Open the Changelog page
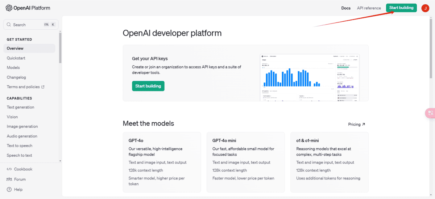Viewport: 435px width, 199px height. [x=16, y=77]
